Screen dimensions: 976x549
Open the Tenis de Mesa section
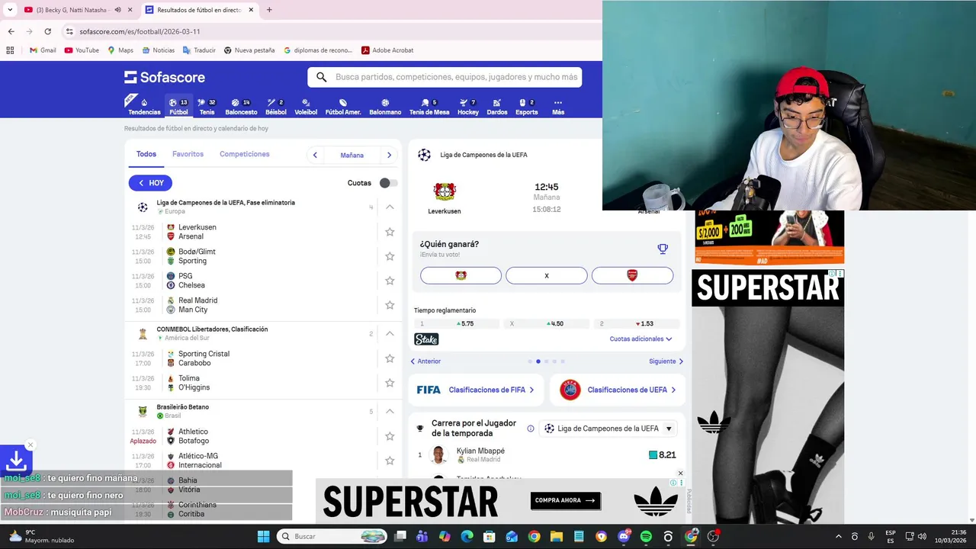click(429, 106)
